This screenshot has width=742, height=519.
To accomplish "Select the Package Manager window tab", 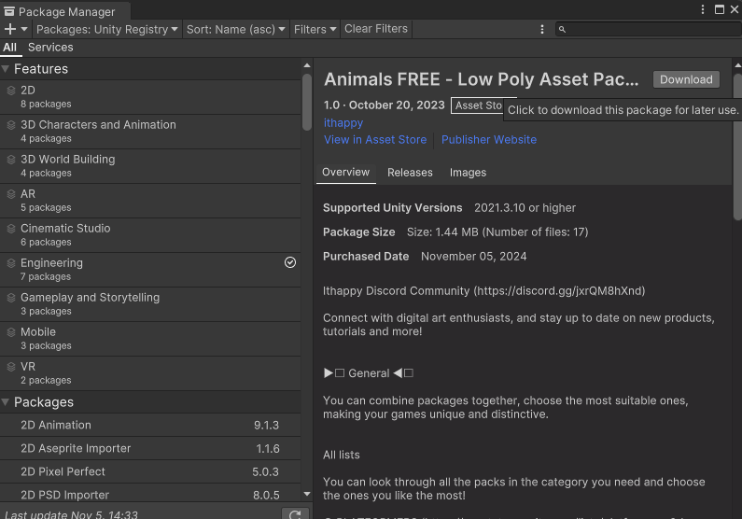I will click(65, 11).
